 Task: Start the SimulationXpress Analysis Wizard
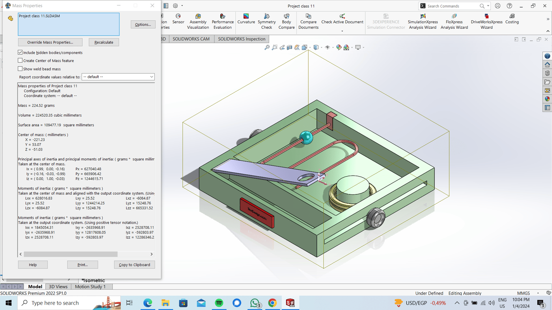pos(423,22)
